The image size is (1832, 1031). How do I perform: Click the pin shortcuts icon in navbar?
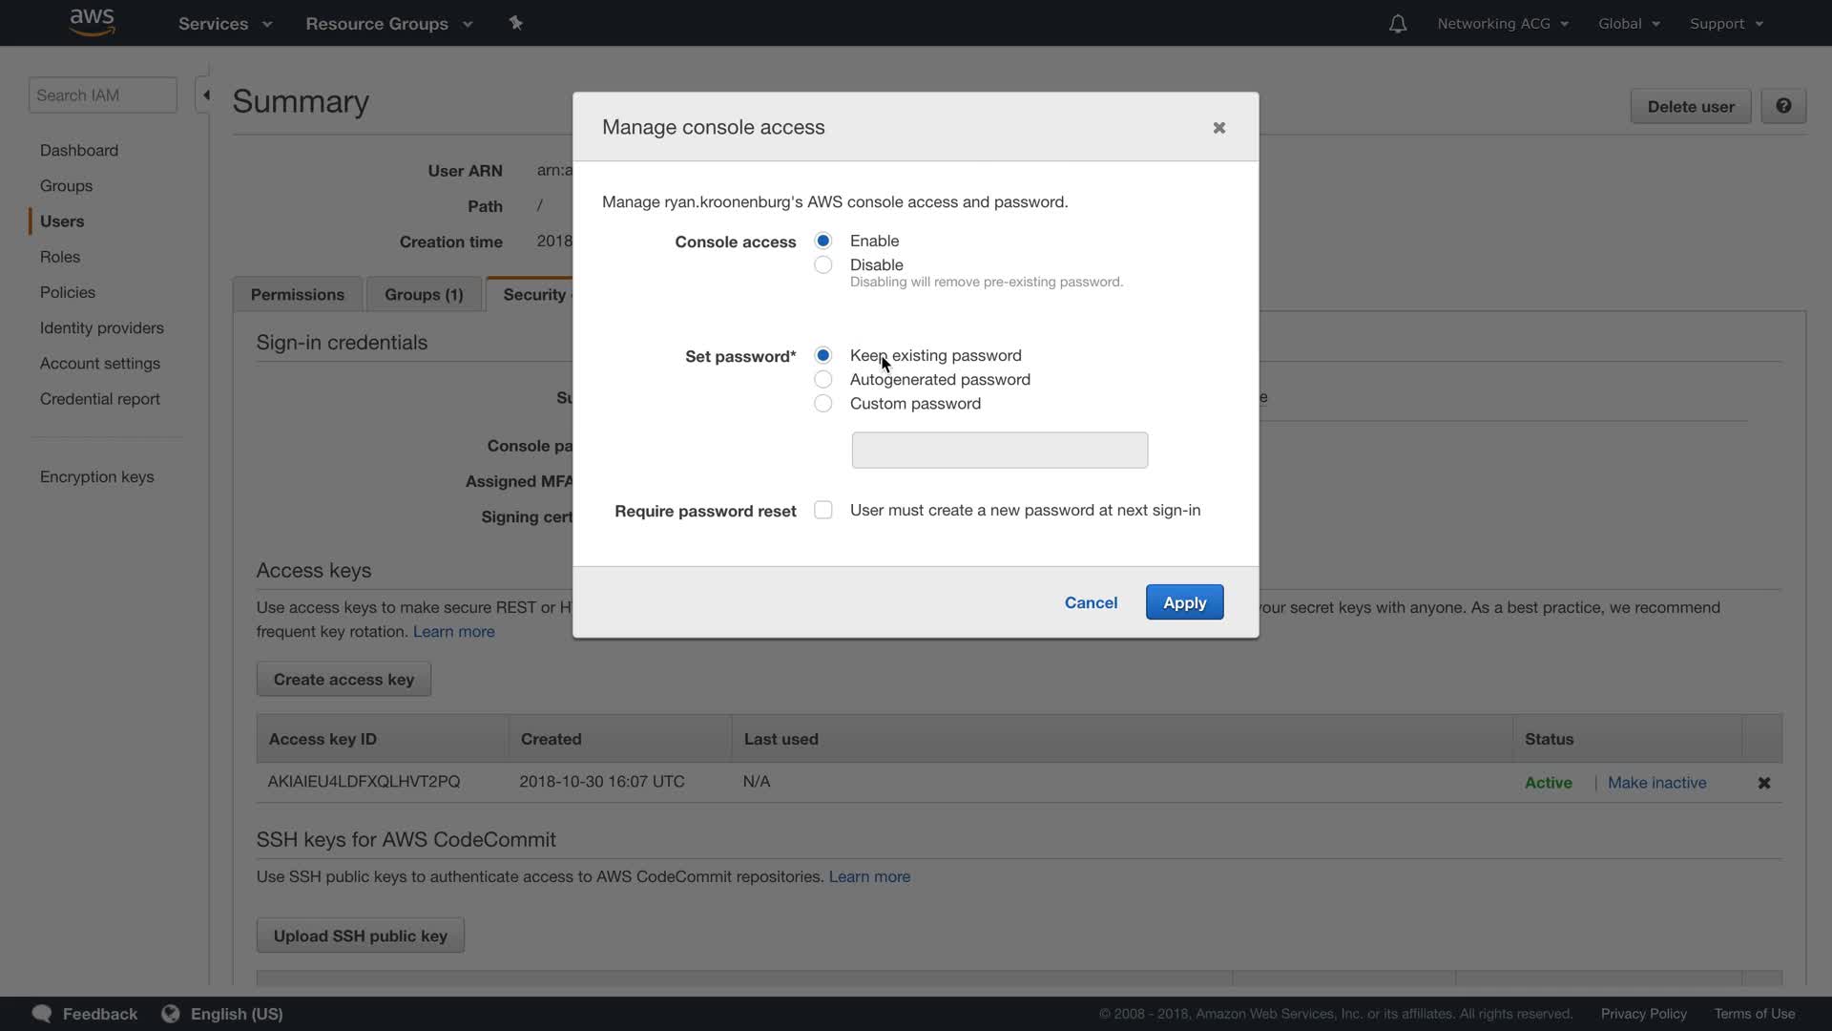click(x=515, y=23)
